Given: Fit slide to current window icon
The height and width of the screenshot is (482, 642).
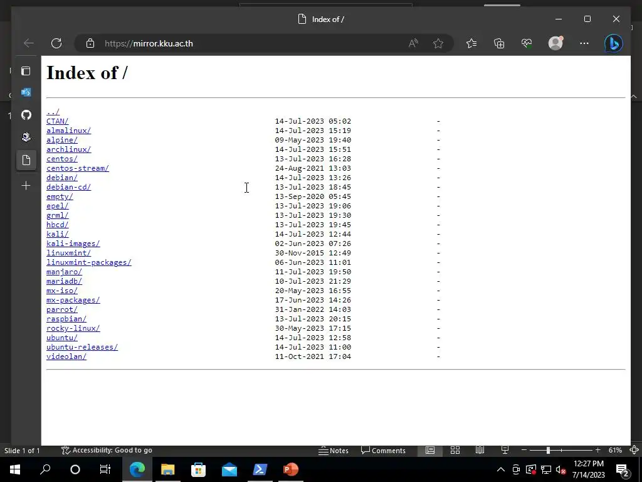Looking at the screenshot, I should (x=634, y=450).
